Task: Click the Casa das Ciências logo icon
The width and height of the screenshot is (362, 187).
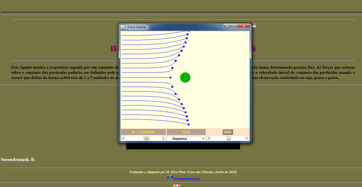Action: [170, 177]
